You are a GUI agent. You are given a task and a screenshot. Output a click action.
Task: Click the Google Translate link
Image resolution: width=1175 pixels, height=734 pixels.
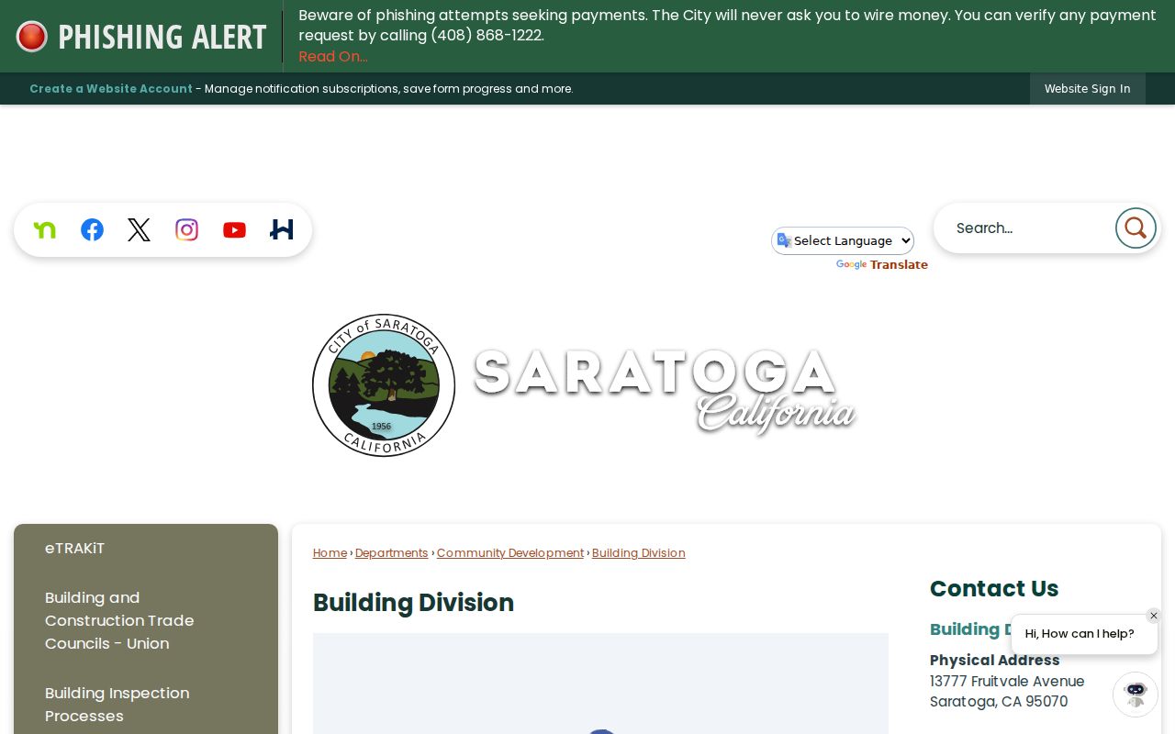coord(881,264)
